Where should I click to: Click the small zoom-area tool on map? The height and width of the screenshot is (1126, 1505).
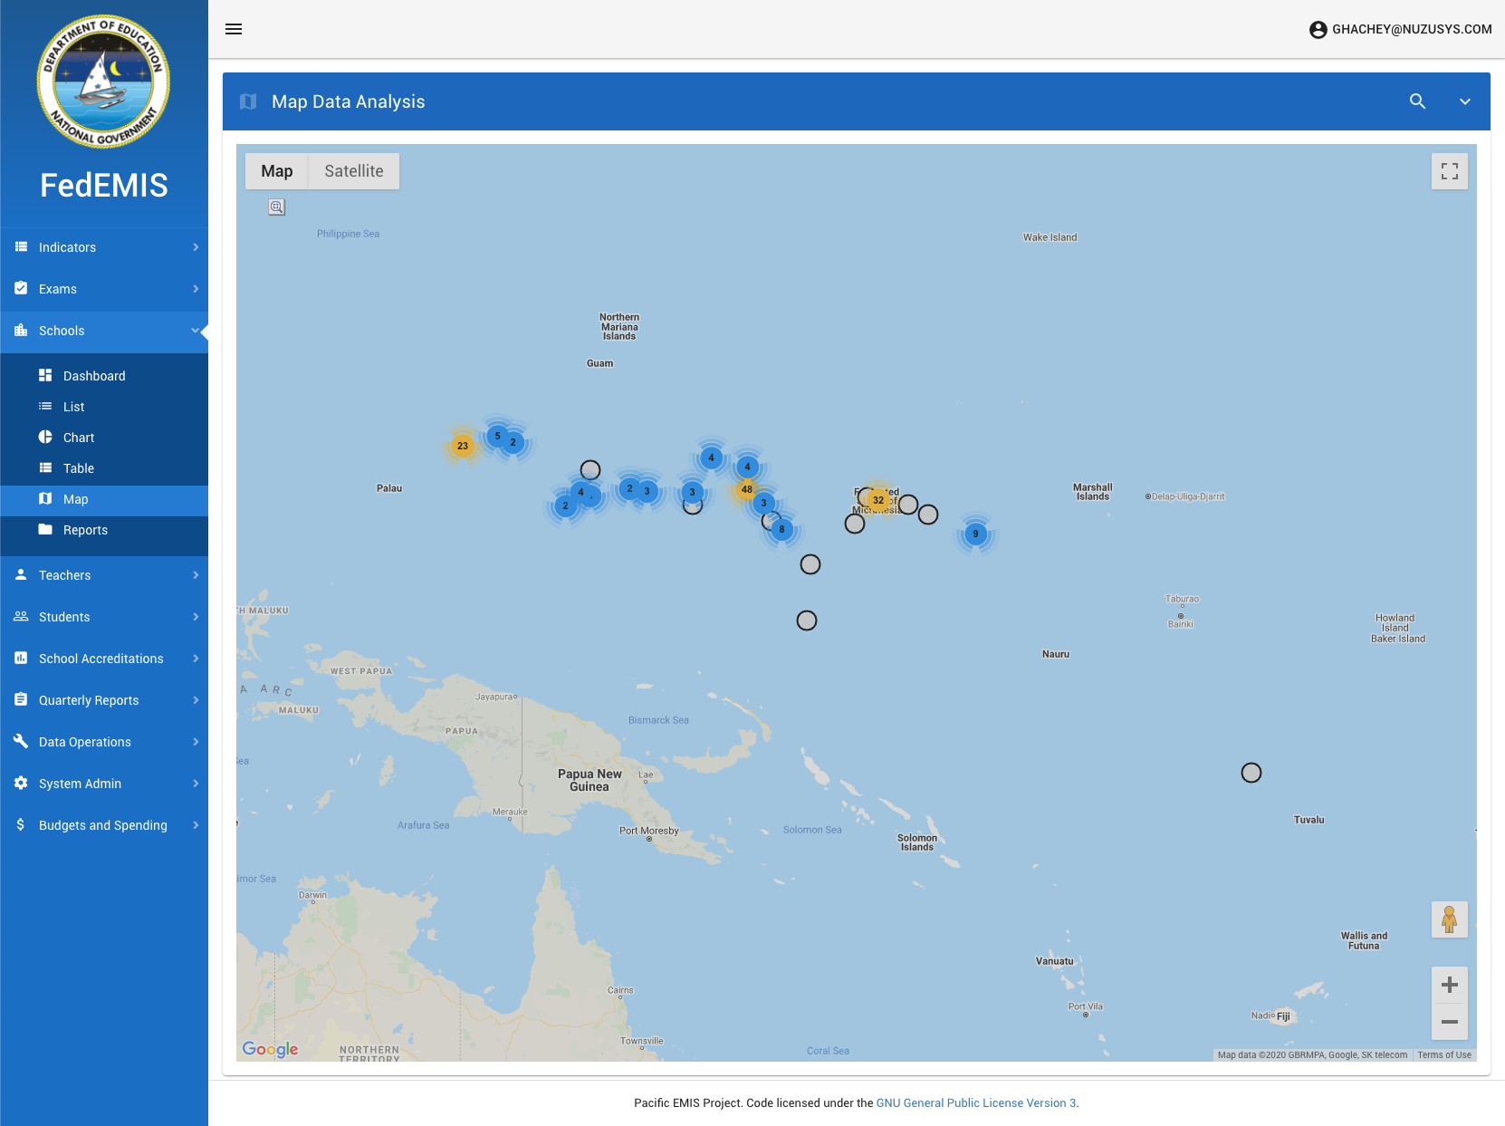point(277,207)
